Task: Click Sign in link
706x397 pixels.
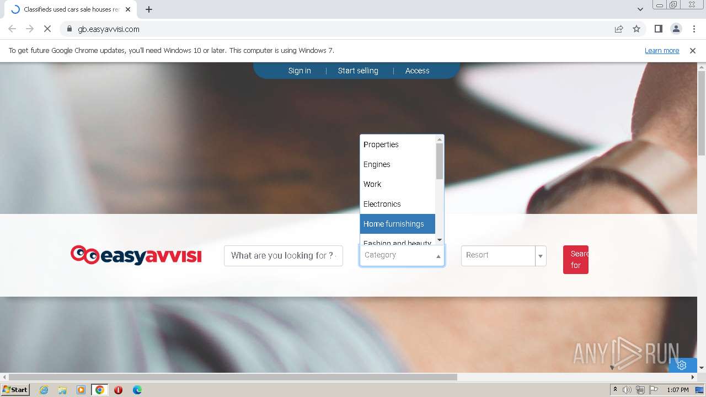Action: [x=299, y=71]
